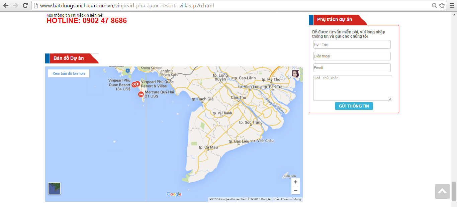457x207 pixels.
Task: Click the 'Để được tư vấn miễn phí' form intro text
Action: point(349,34)
